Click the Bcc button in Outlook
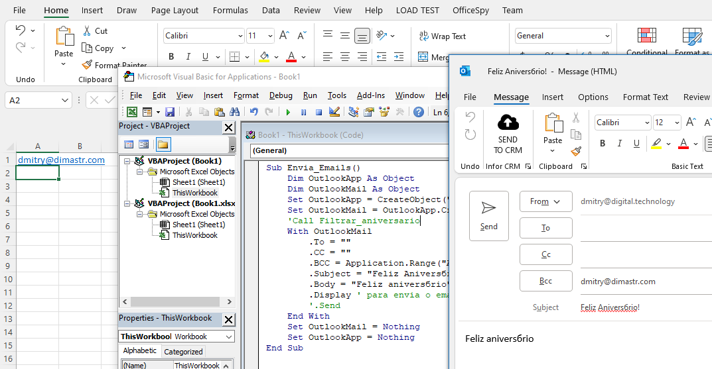712x369 pixels. pos(546,281)
